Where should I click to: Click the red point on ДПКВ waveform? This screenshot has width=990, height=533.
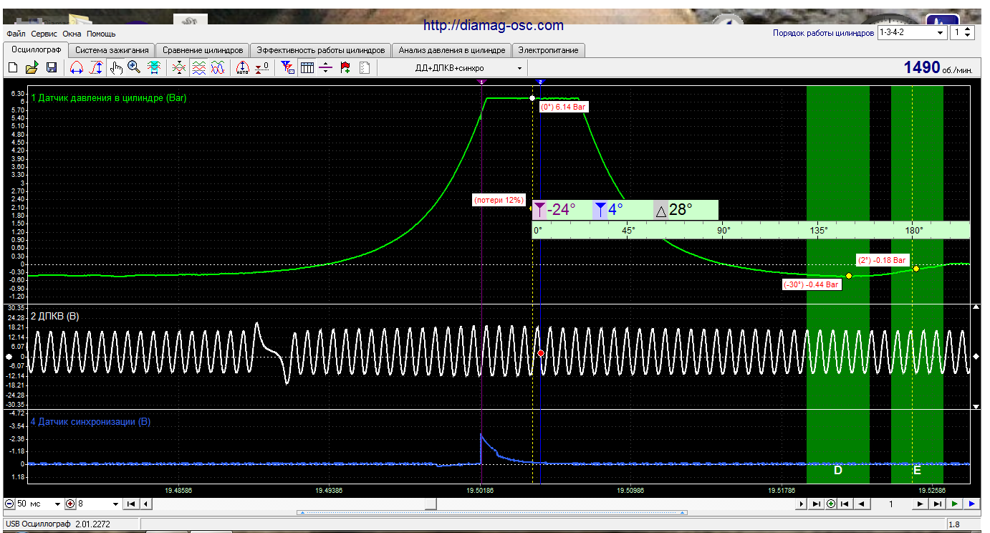tap(541, 353)
